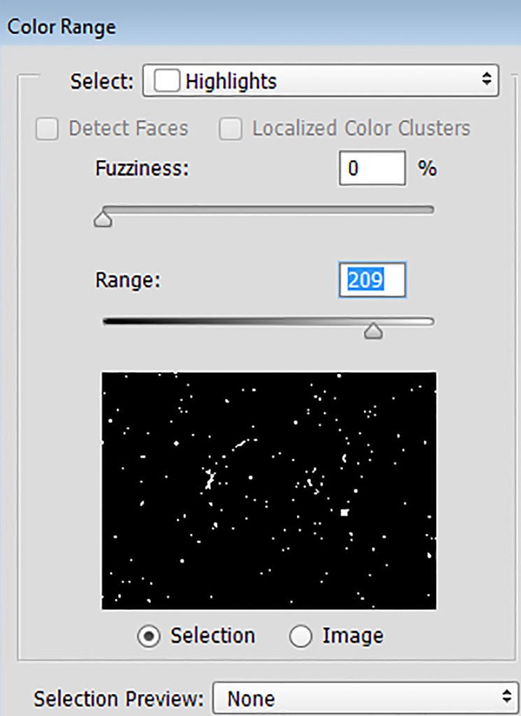Click the Fuzziness percentage input field
This screenshot has height=716, width=521.
point(372,169)
